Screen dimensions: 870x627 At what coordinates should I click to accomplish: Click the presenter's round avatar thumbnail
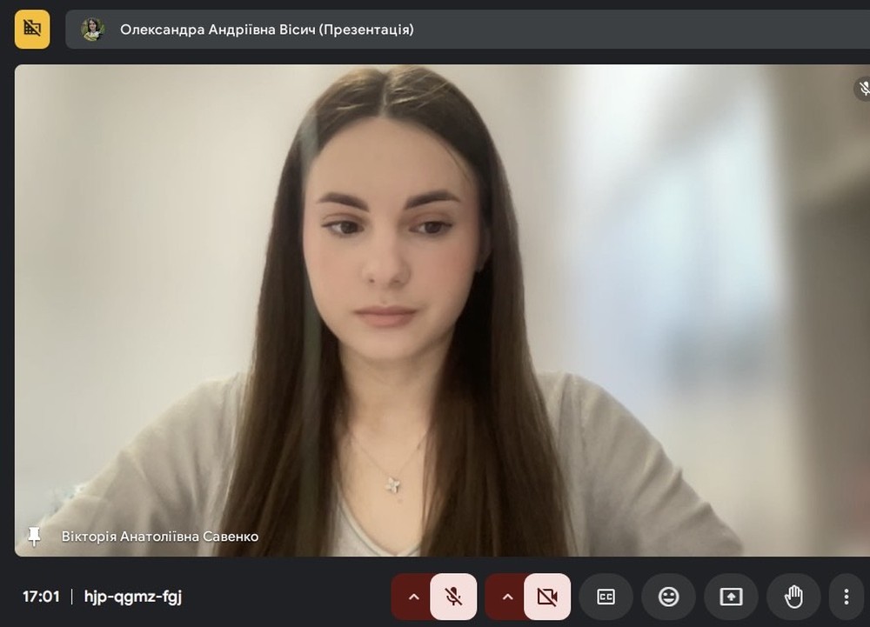[92, 30]
